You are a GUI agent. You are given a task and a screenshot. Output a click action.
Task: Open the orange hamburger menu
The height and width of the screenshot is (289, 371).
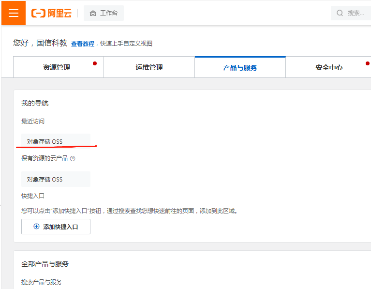[x=14, y=13]
